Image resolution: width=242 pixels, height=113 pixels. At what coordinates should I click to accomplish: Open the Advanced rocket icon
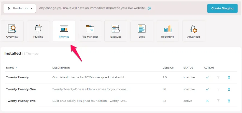point(193,29)
